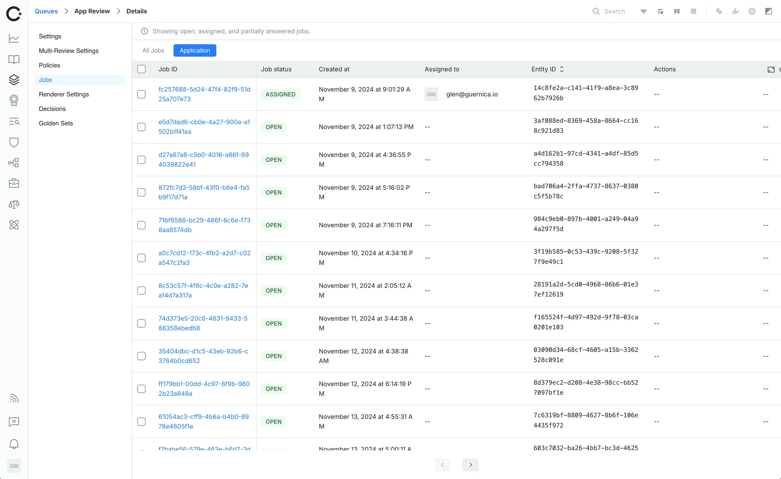
Task: Check the box for job fc257688
Action: [x=141, y=94]
